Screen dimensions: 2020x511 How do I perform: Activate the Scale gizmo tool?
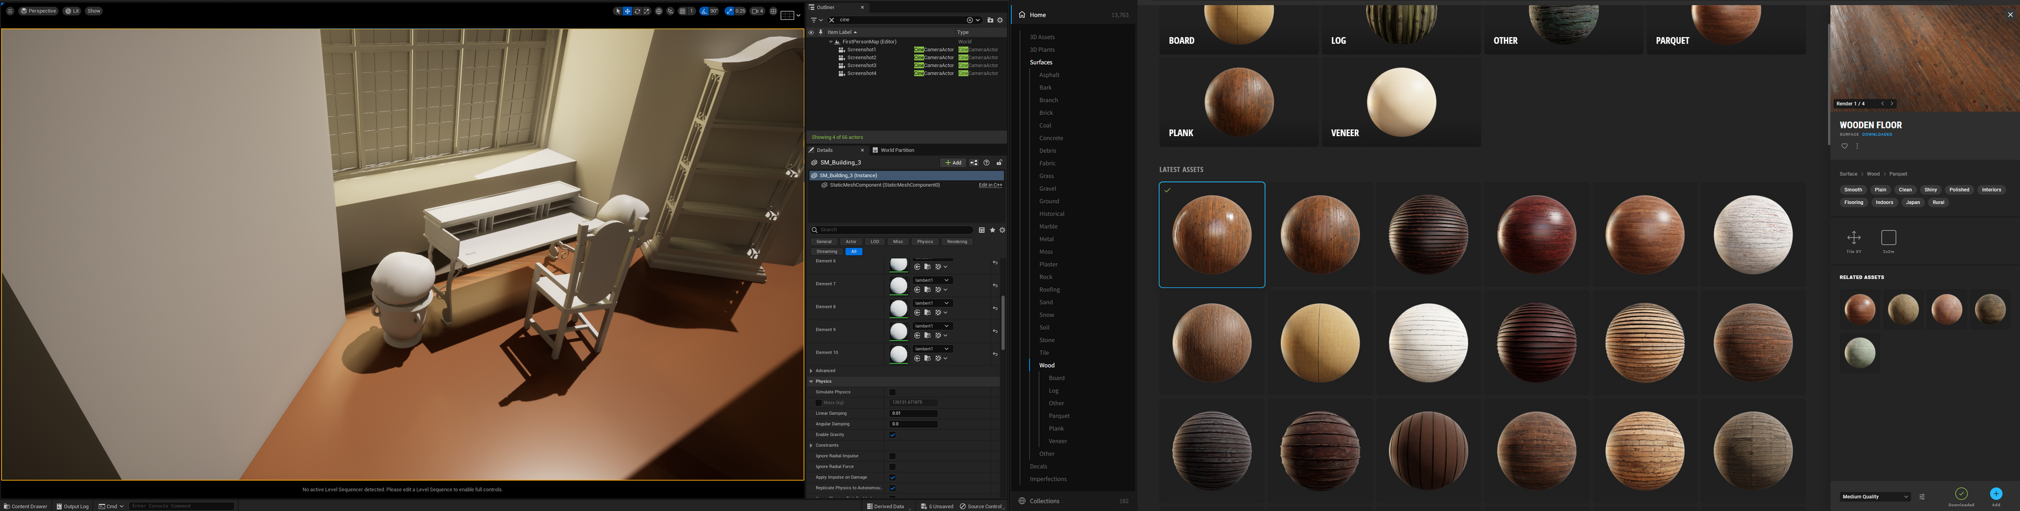[x=647, y=11]
